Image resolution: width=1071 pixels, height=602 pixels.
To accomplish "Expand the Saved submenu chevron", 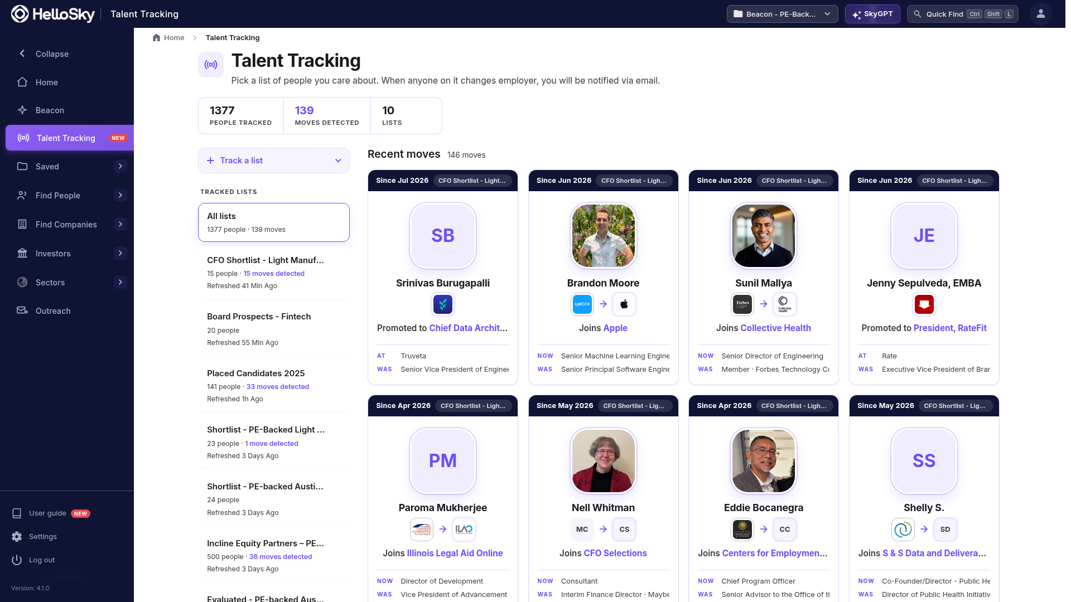I will click(x=120, y=166).
